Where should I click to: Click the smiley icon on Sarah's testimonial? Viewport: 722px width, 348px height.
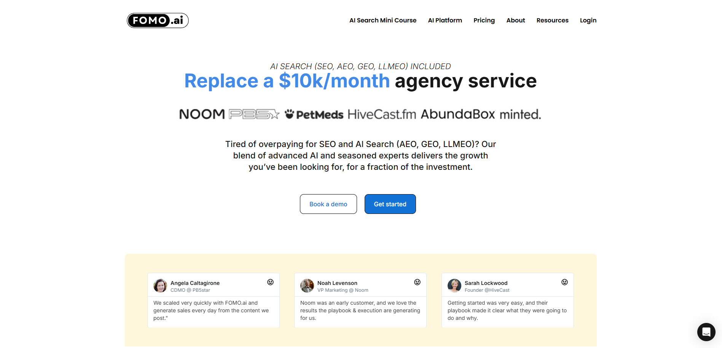(564, 282)
